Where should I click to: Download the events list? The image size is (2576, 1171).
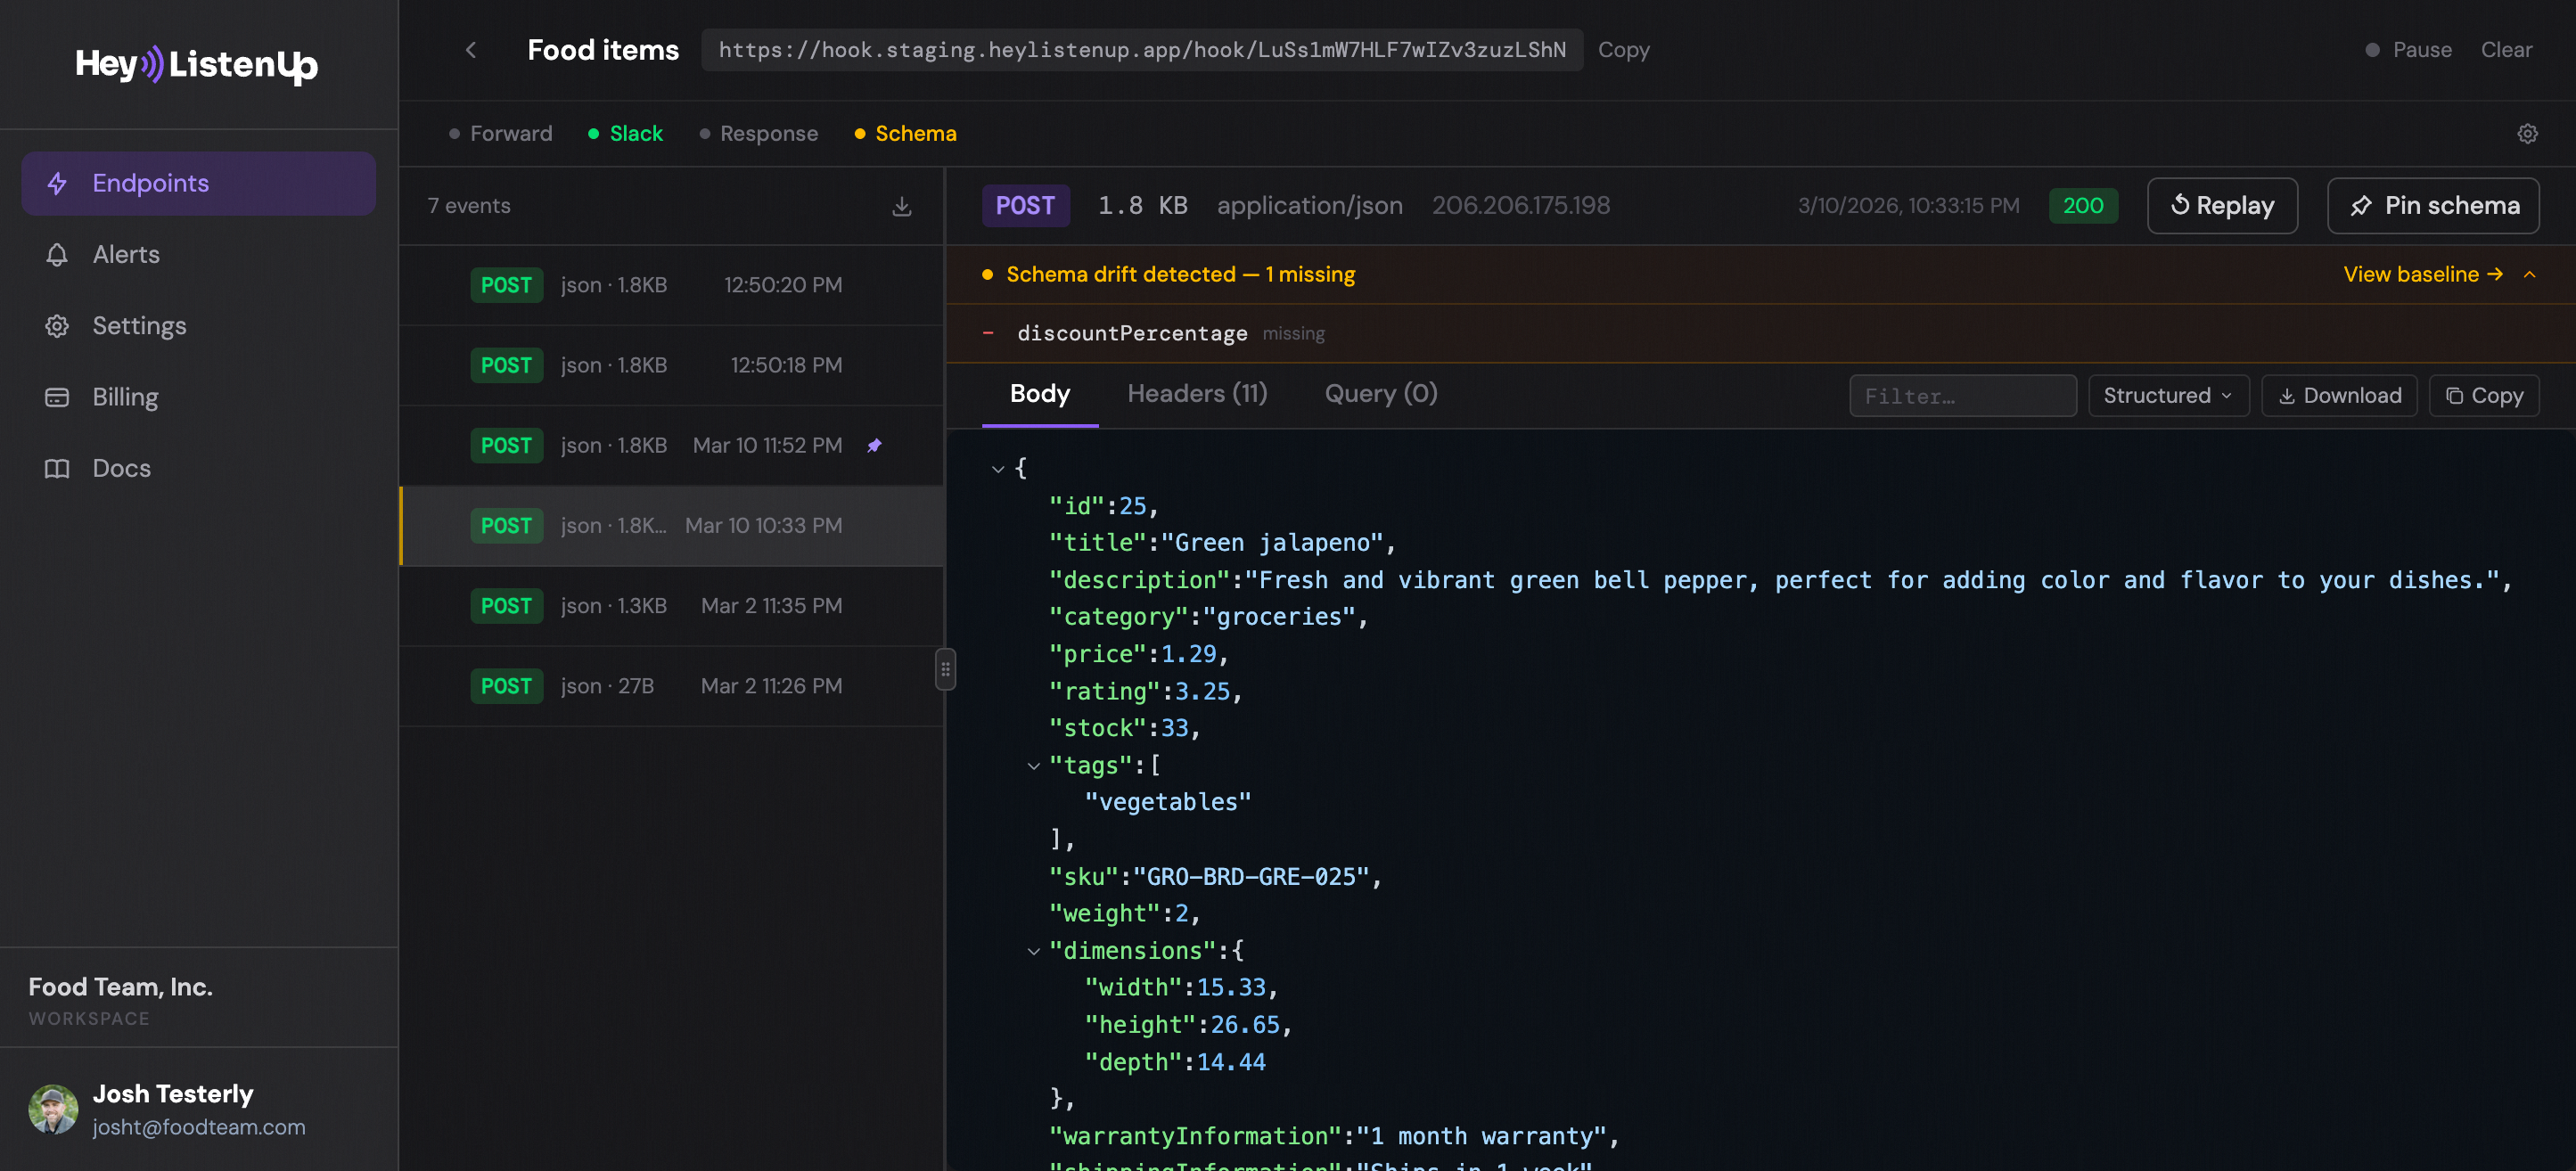pyautogui.click(x=902, y=206)
